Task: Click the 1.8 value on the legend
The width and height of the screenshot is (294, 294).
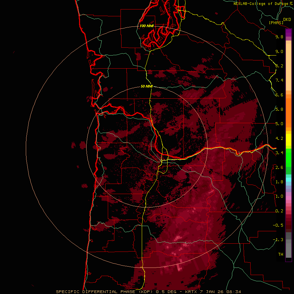Action: 279,182
